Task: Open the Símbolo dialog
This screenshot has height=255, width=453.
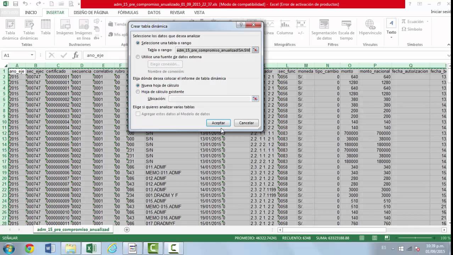Action: (x=412, y=29)
